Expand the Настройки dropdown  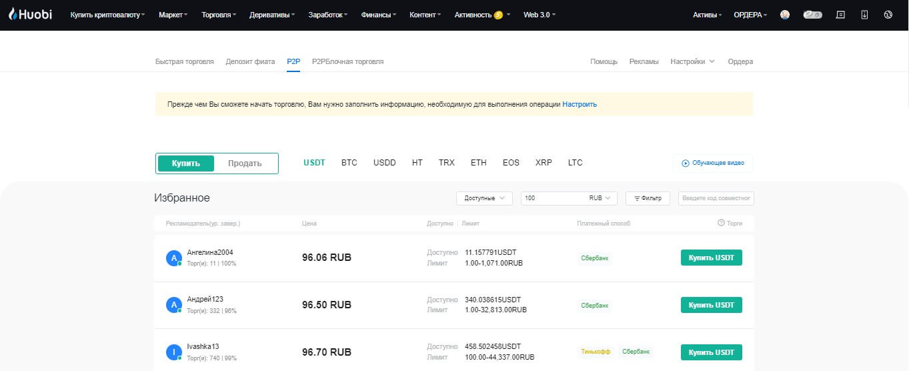point(692,61)
